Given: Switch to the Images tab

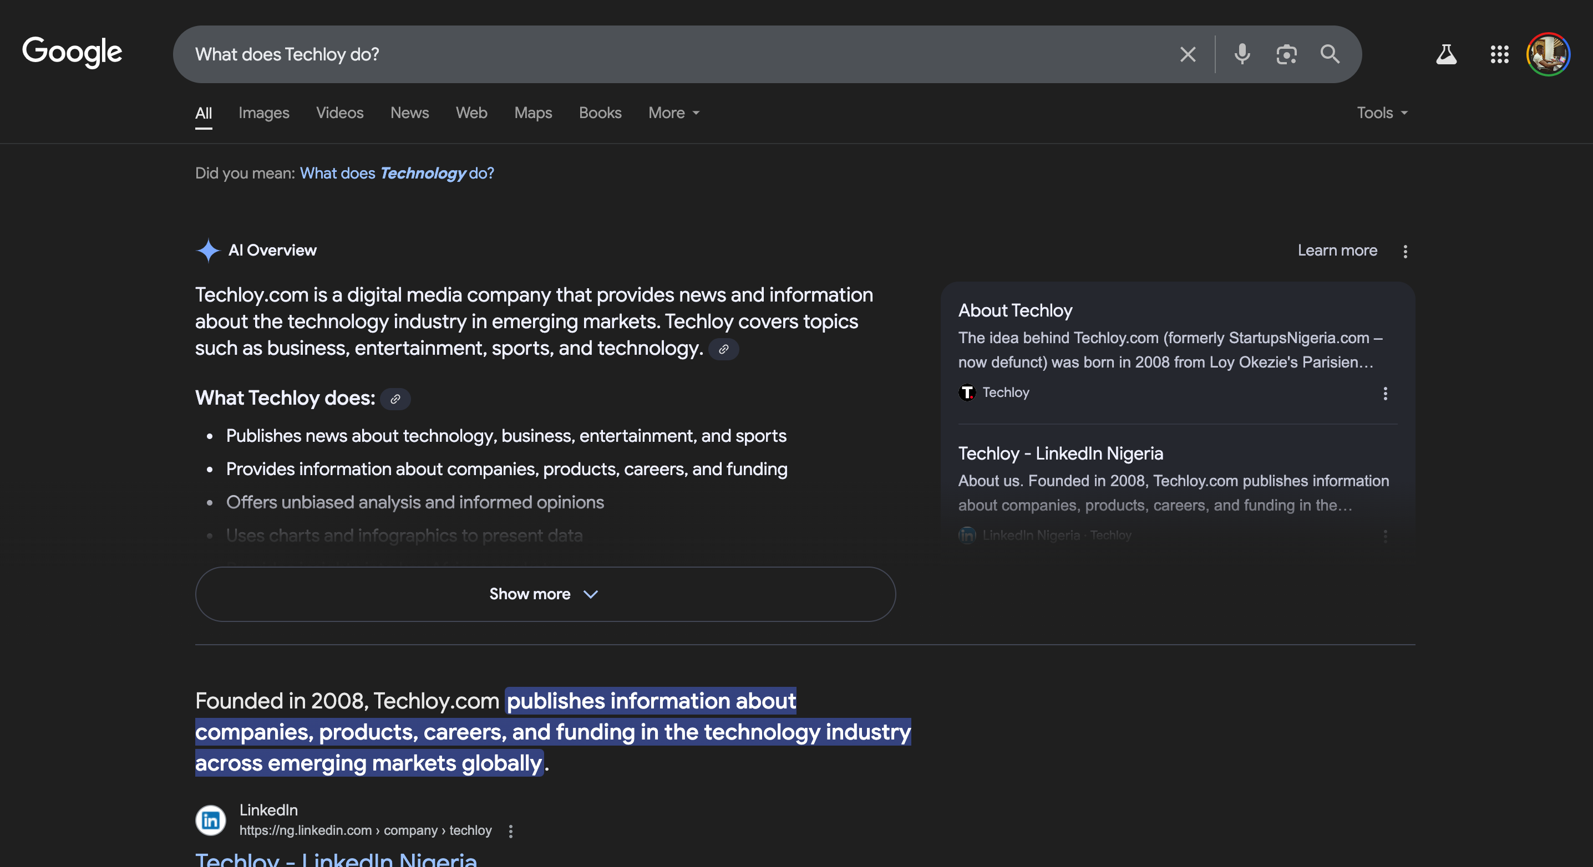Looking at the screenshot, I should click(x=263, y=113).
